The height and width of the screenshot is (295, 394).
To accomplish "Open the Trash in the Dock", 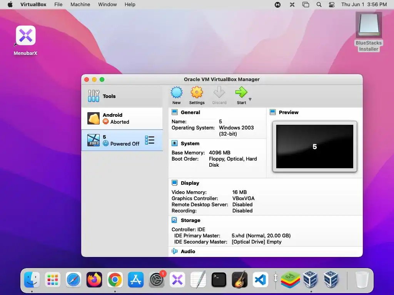I will point(362,280).
